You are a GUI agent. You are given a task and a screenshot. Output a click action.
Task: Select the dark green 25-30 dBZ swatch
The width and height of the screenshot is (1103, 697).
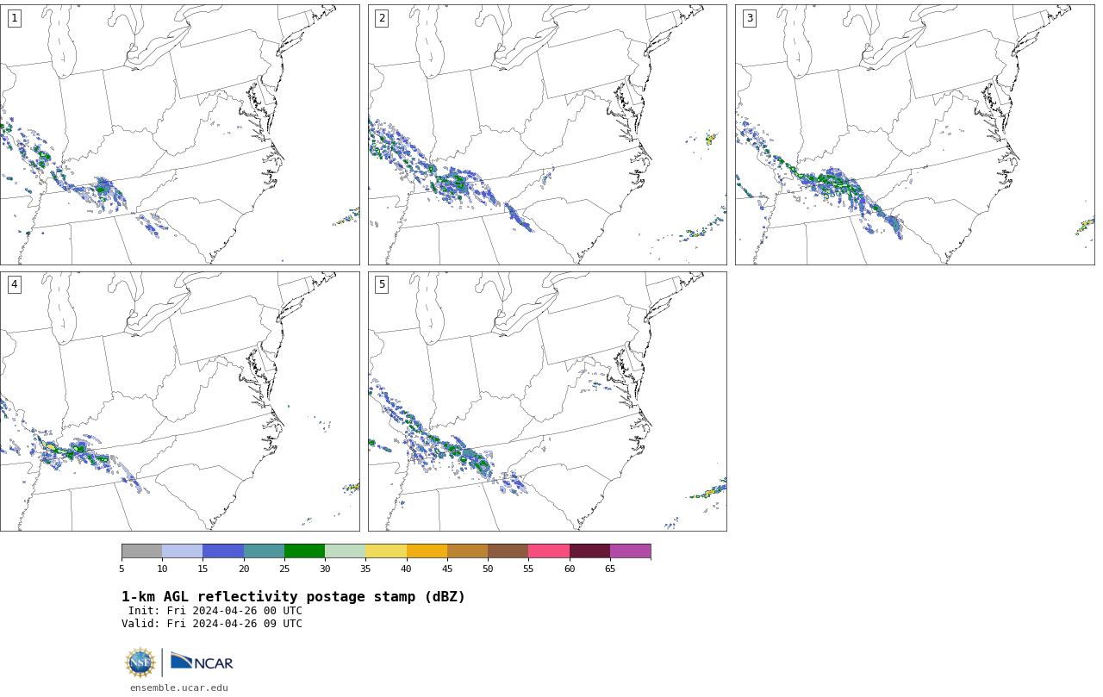pos(304,551)
